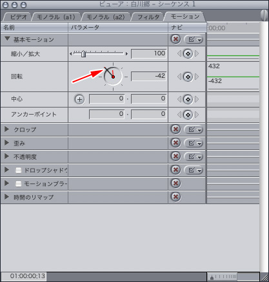The width and height of the screenshot is (269, 282).
Task: Open 不透明度 keyframe dropdown menu
Action: 194,156
